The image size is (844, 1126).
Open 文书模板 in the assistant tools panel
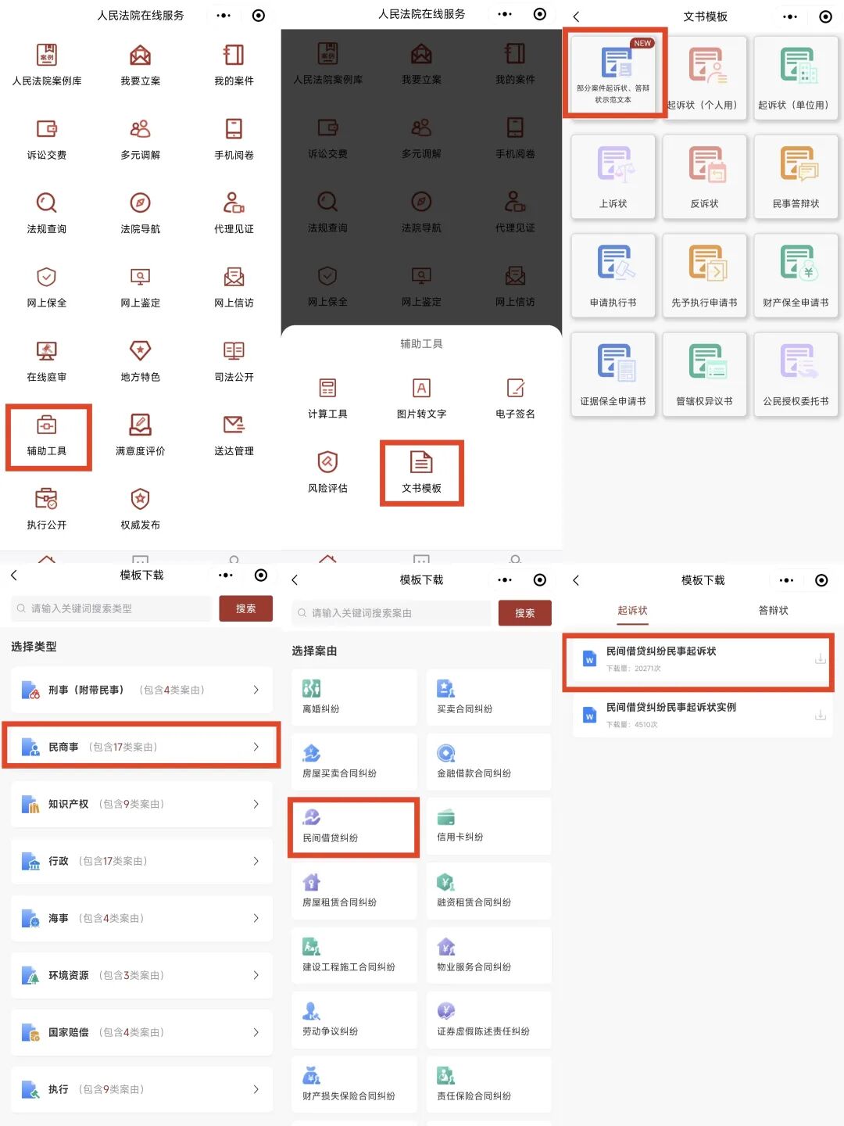point(421,472)
